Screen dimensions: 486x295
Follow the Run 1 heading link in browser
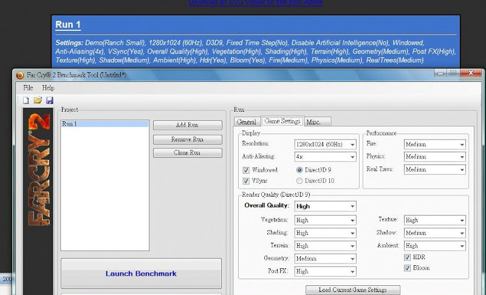coord(68,25)
